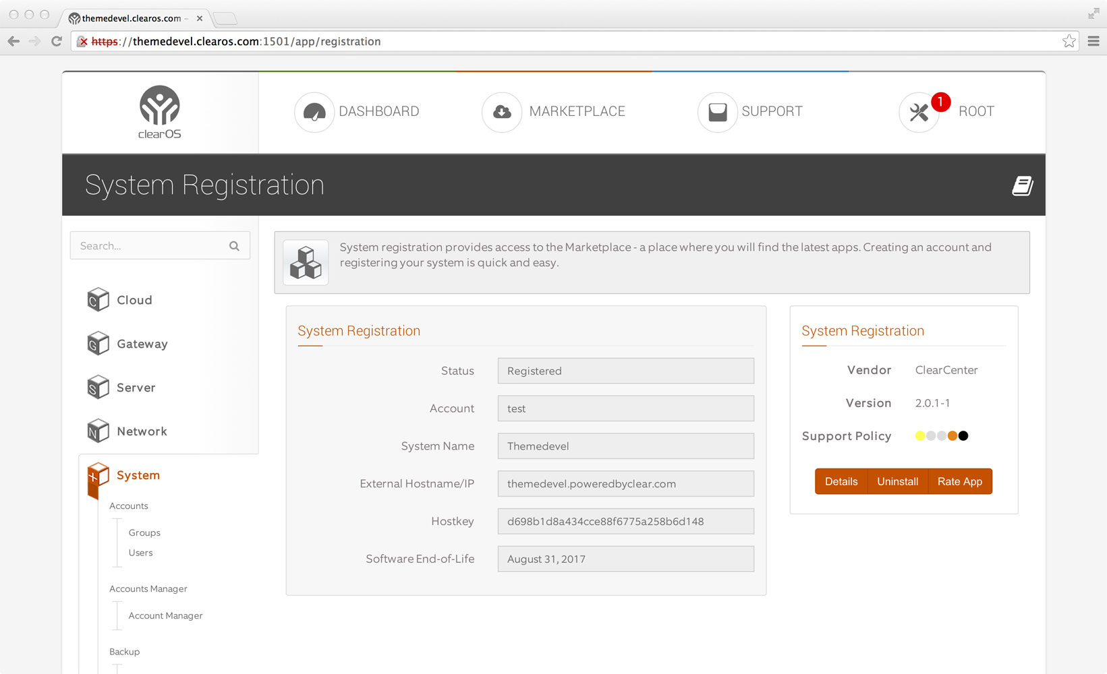Image resolution: width=1107 pixels, height=674 pixels.
Task: Click the Support Policy label
Action: pyautogui.click(x=847, y=436)
